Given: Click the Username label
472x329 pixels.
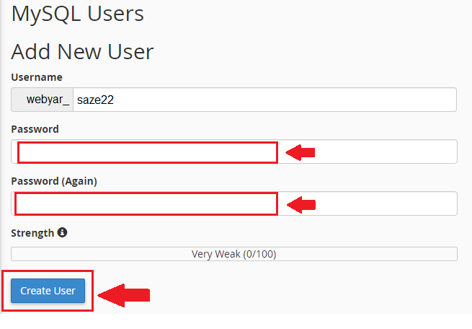Looking at the screenshot, I should pyautogui.click(x=37, y=77).
